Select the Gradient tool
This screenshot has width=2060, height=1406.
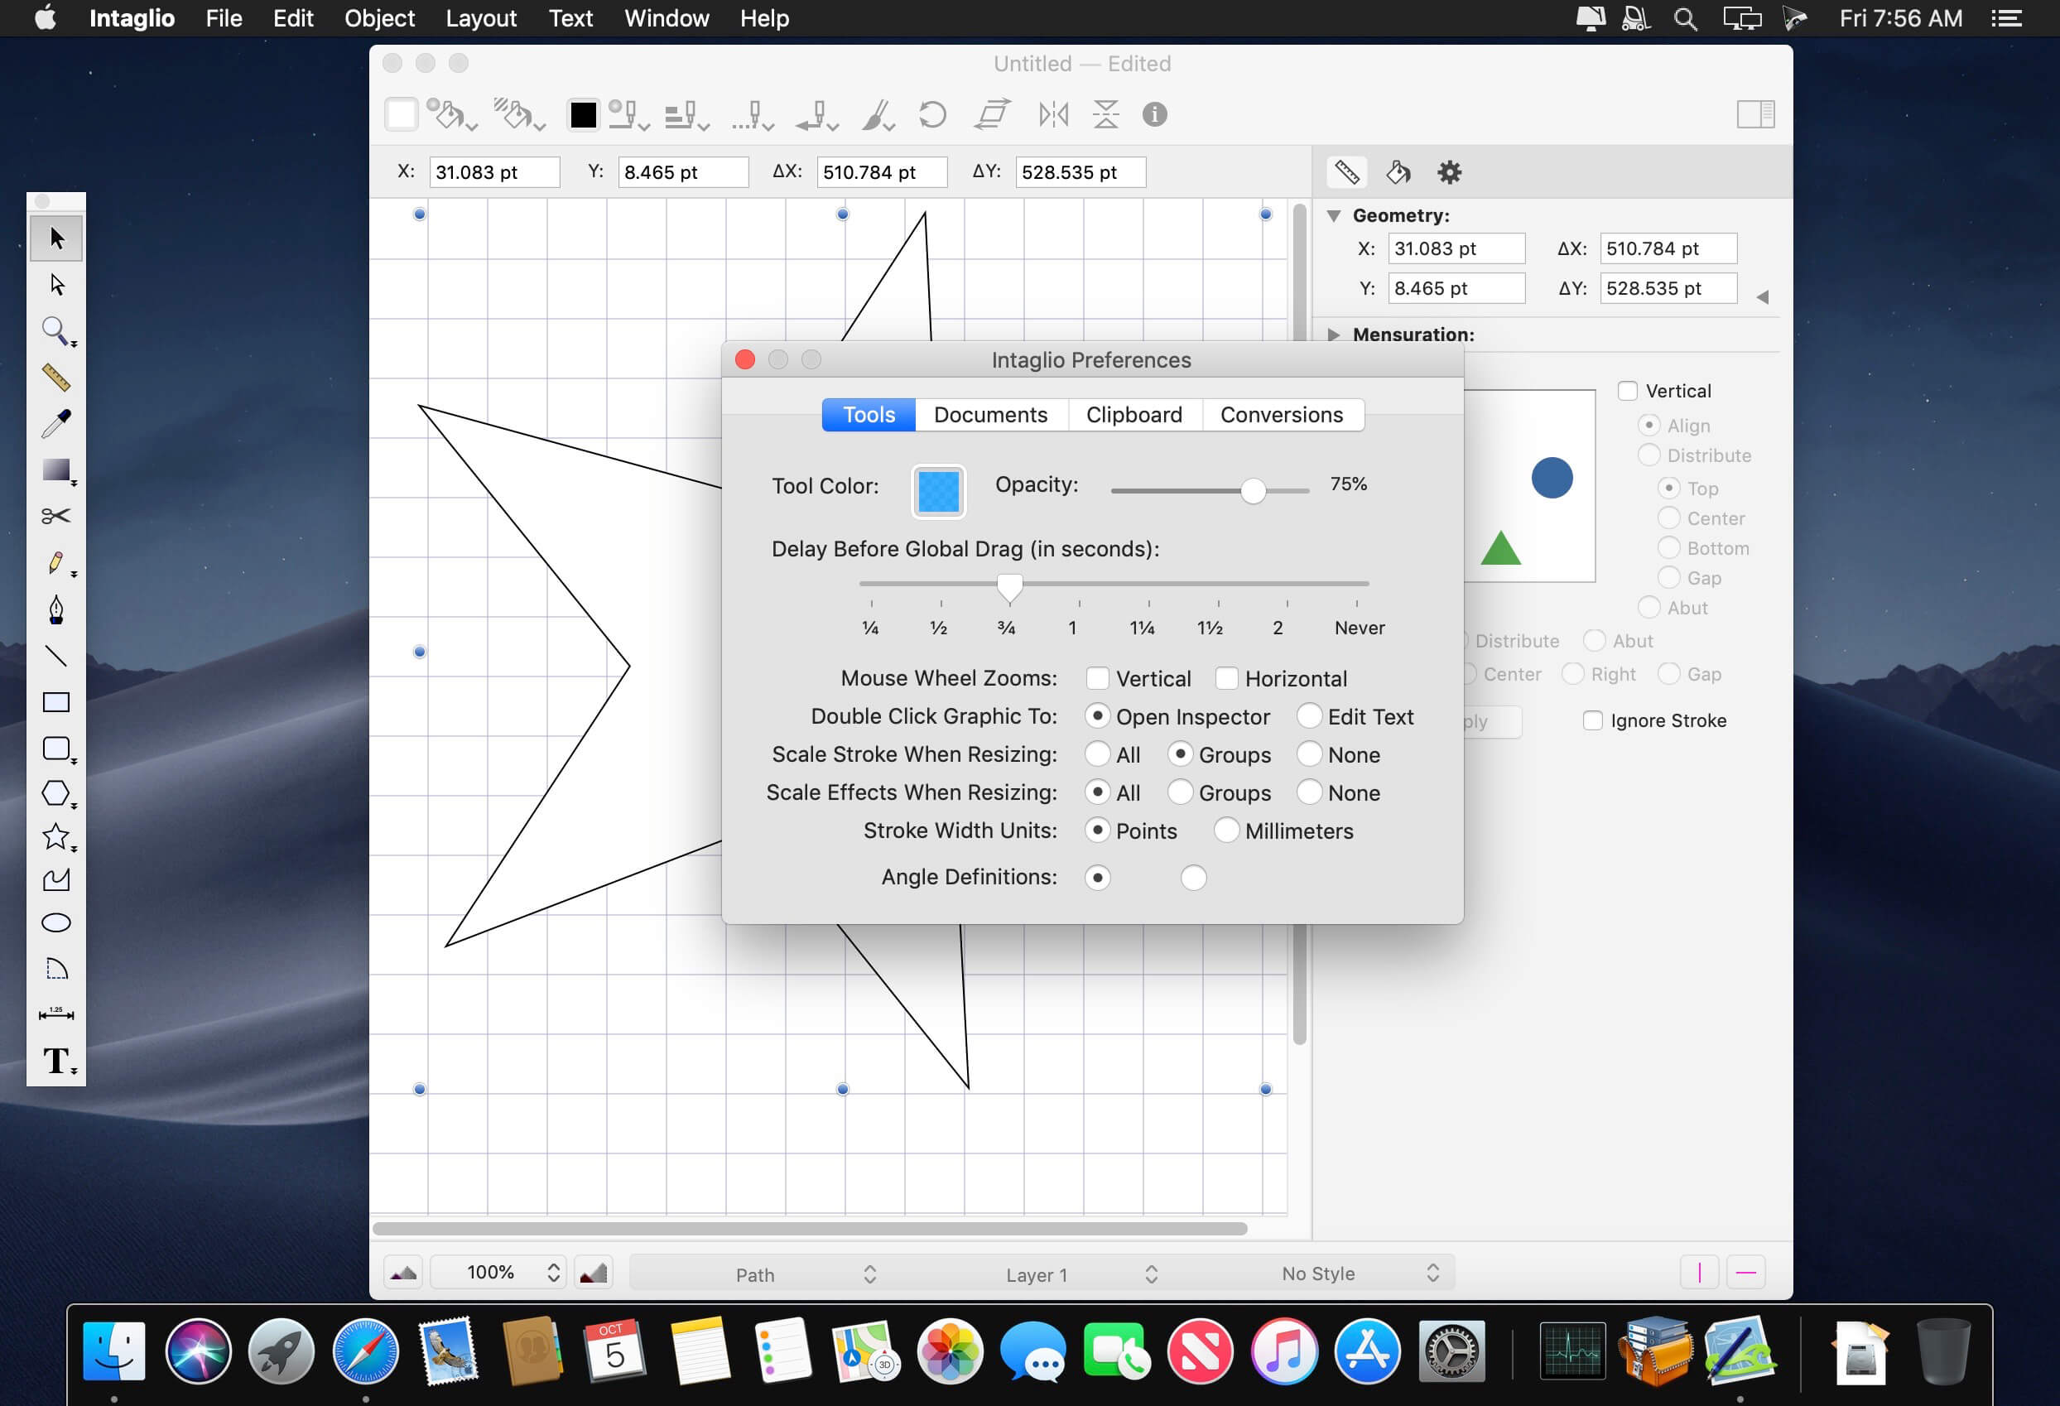(x=57, y=469)
